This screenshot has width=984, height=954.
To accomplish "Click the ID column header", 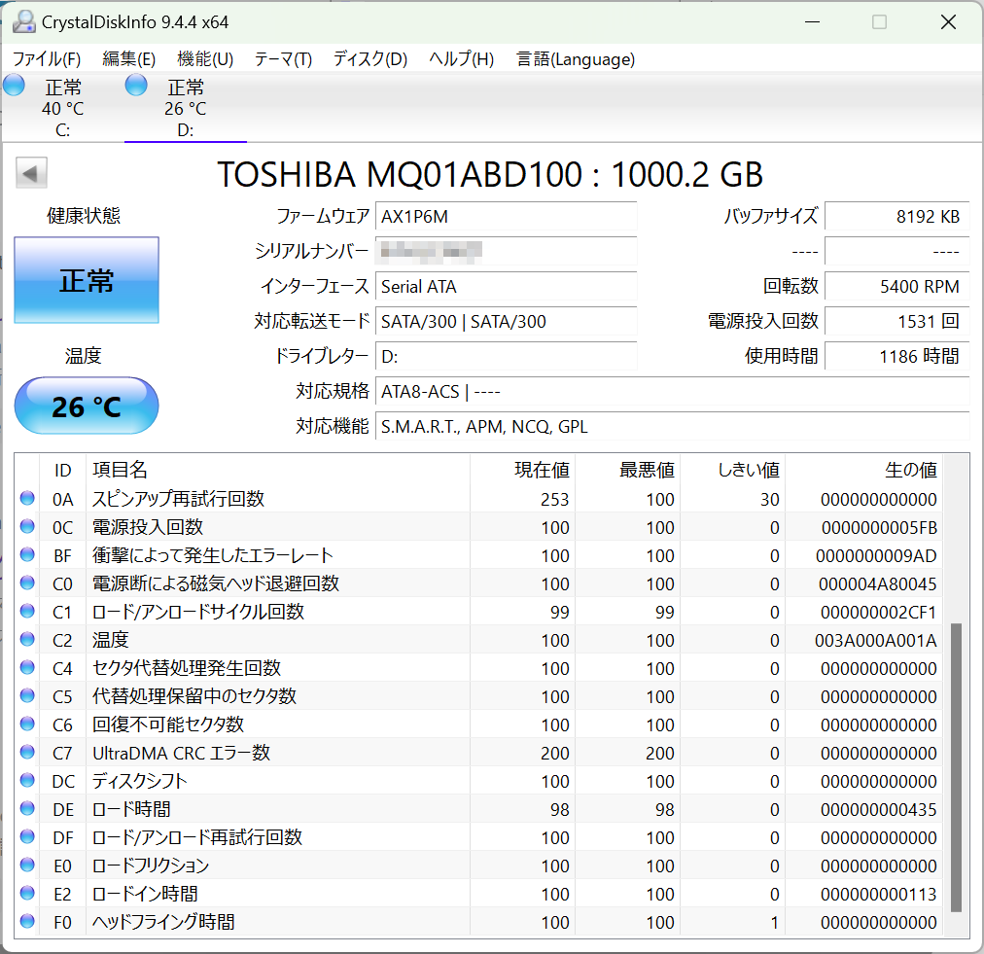I will (63, 470).
